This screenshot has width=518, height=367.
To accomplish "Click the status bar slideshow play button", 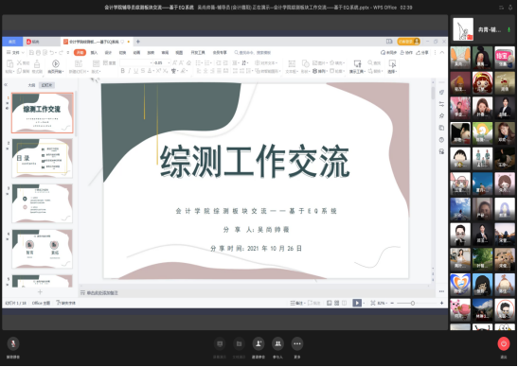I will click(357, 303).
